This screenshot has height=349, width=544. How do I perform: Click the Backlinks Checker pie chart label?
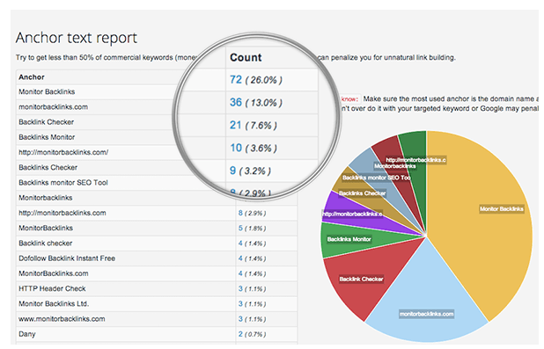tap(362, 193)
